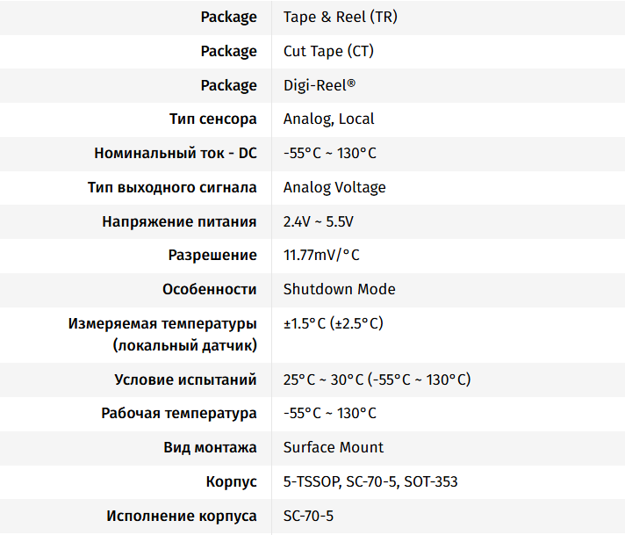Click the "Номинальный ток - DC" label
This screenshot has height=535, width=625.
pyautogui.click(x=176, y=153)
